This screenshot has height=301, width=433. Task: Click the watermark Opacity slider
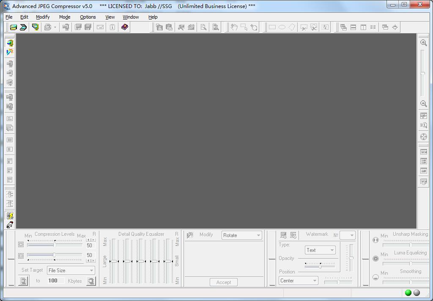pos(320,266)
